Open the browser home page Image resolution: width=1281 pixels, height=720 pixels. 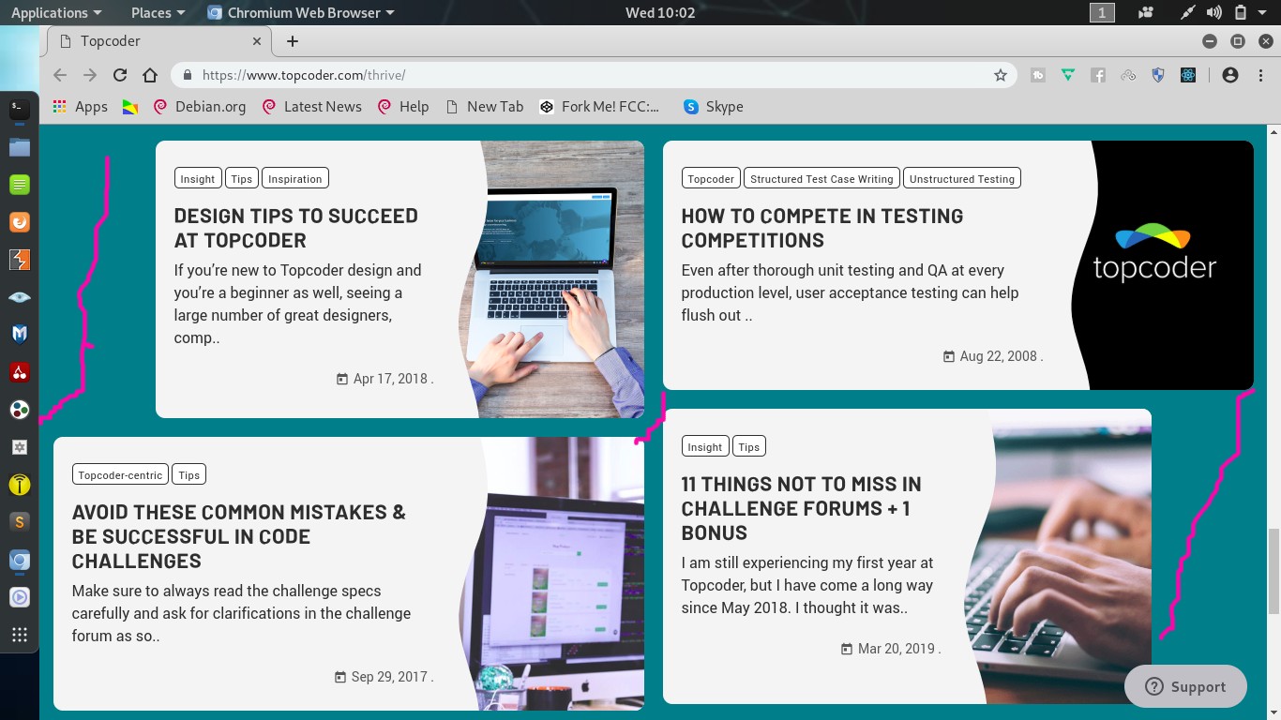pyautogui.click(x=150, y=75)
